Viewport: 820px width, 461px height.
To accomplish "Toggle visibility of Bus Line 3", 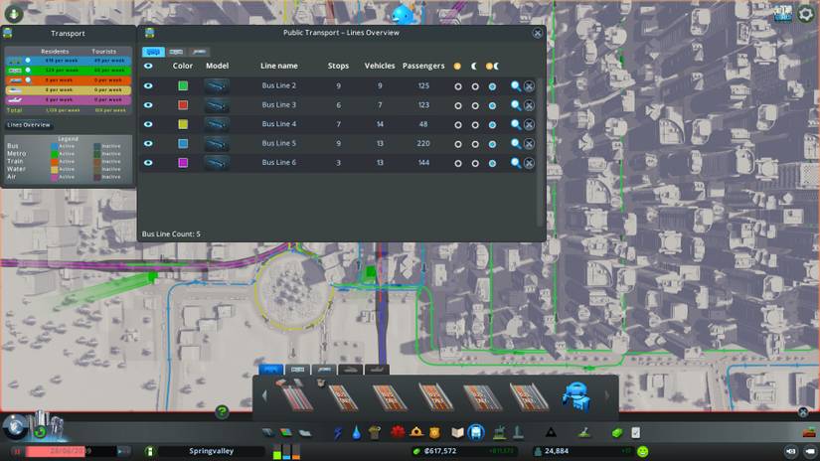I will [148, 105].
